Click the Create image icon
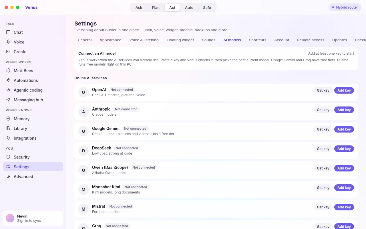Viewport: 366px width, 229px height. (x=8, y=52)
